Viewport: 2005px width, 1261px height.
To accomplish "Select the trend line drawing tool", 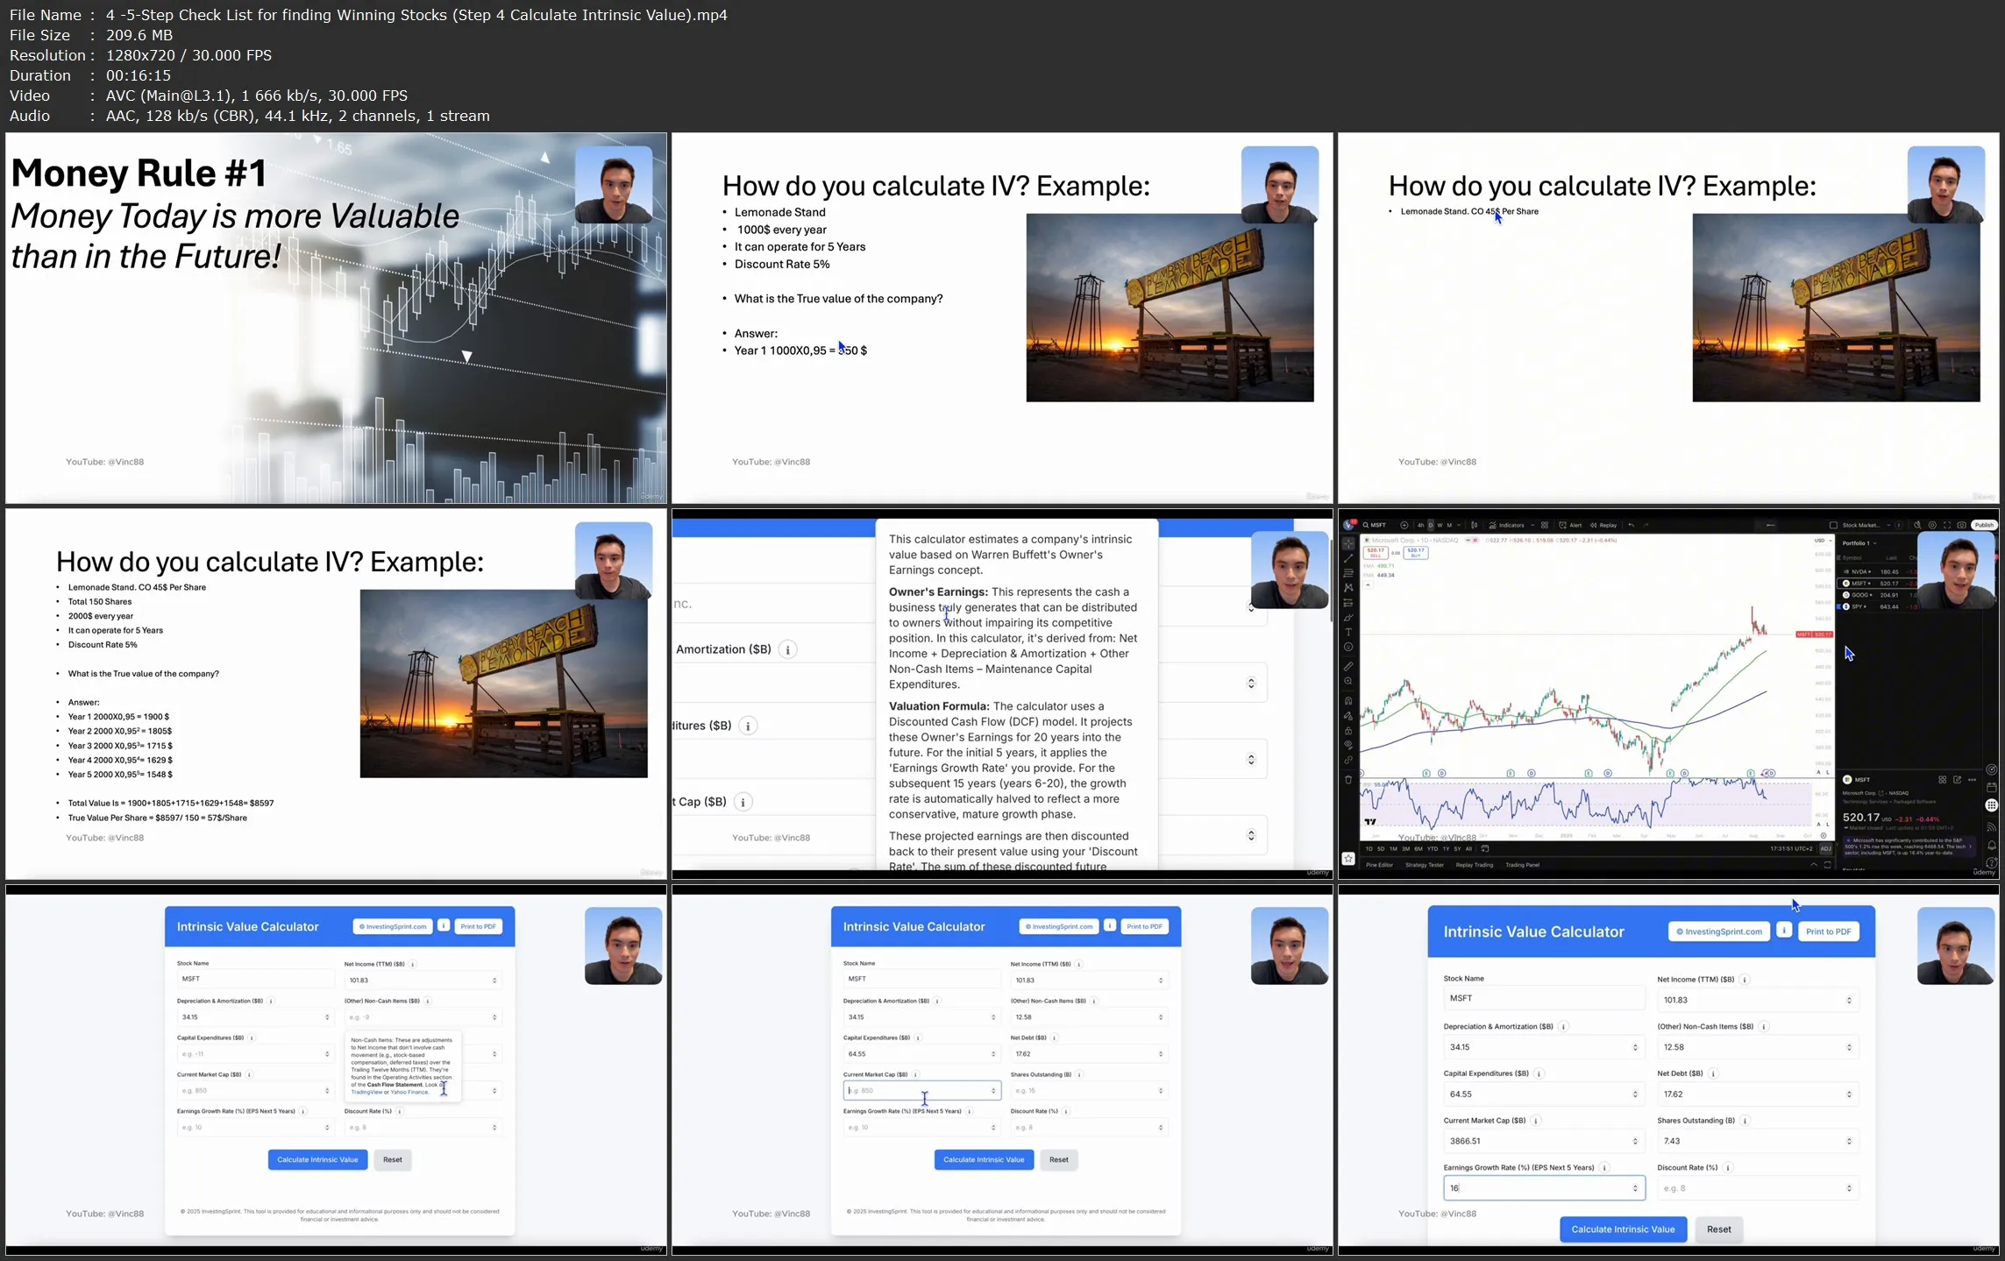I will click(x=1348, y=558).
